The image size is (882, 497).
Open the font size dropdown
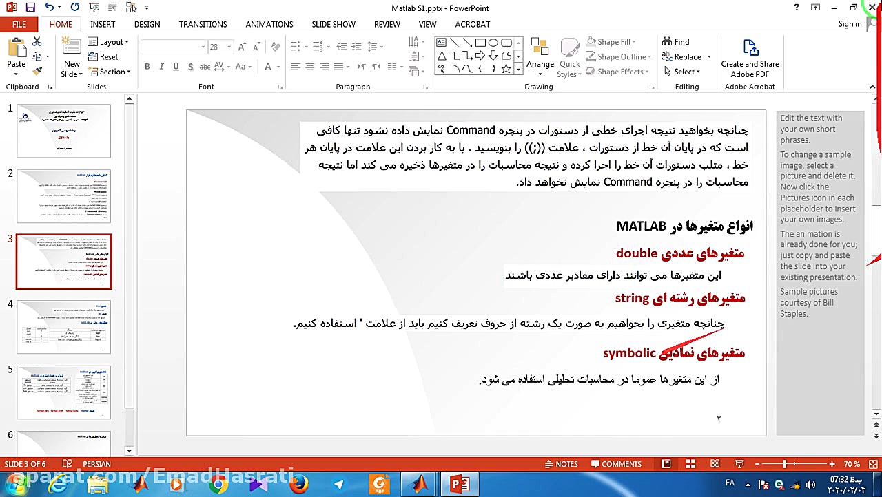[x=227, y=47]
